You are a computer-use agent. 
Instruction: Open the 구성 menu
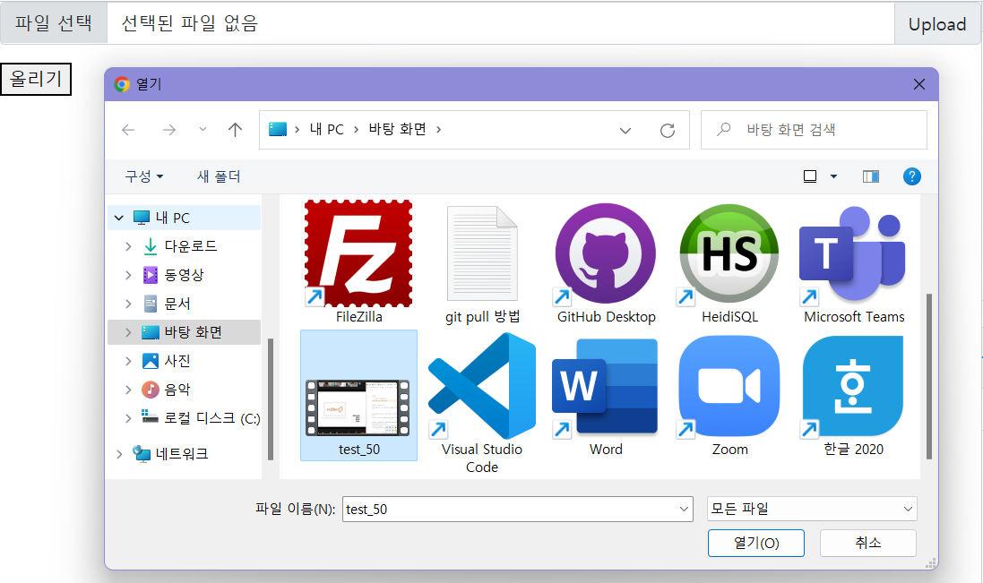(143, 176)
